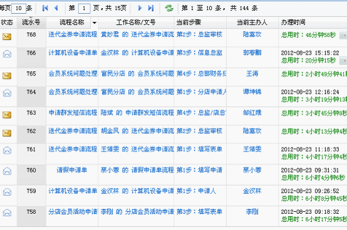Click handler 王涛 in row 765
Screen dimensions: 347x230
click(x=252, y=74)
